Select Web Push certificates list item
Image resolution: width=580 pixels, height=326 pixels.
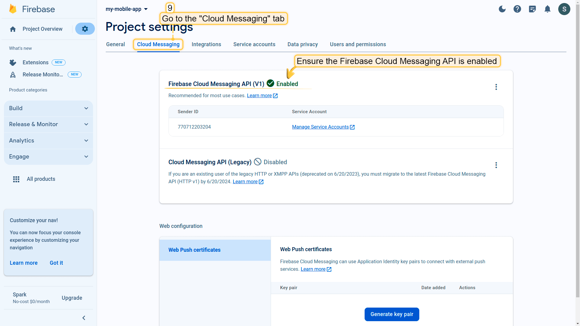coord(215,250)
